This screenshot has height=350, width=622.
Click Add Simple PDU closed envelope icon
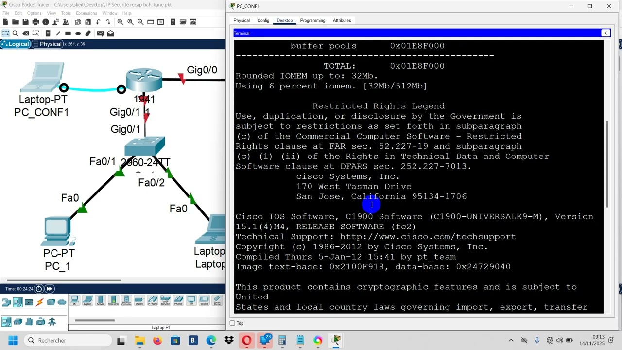[100, 33]
